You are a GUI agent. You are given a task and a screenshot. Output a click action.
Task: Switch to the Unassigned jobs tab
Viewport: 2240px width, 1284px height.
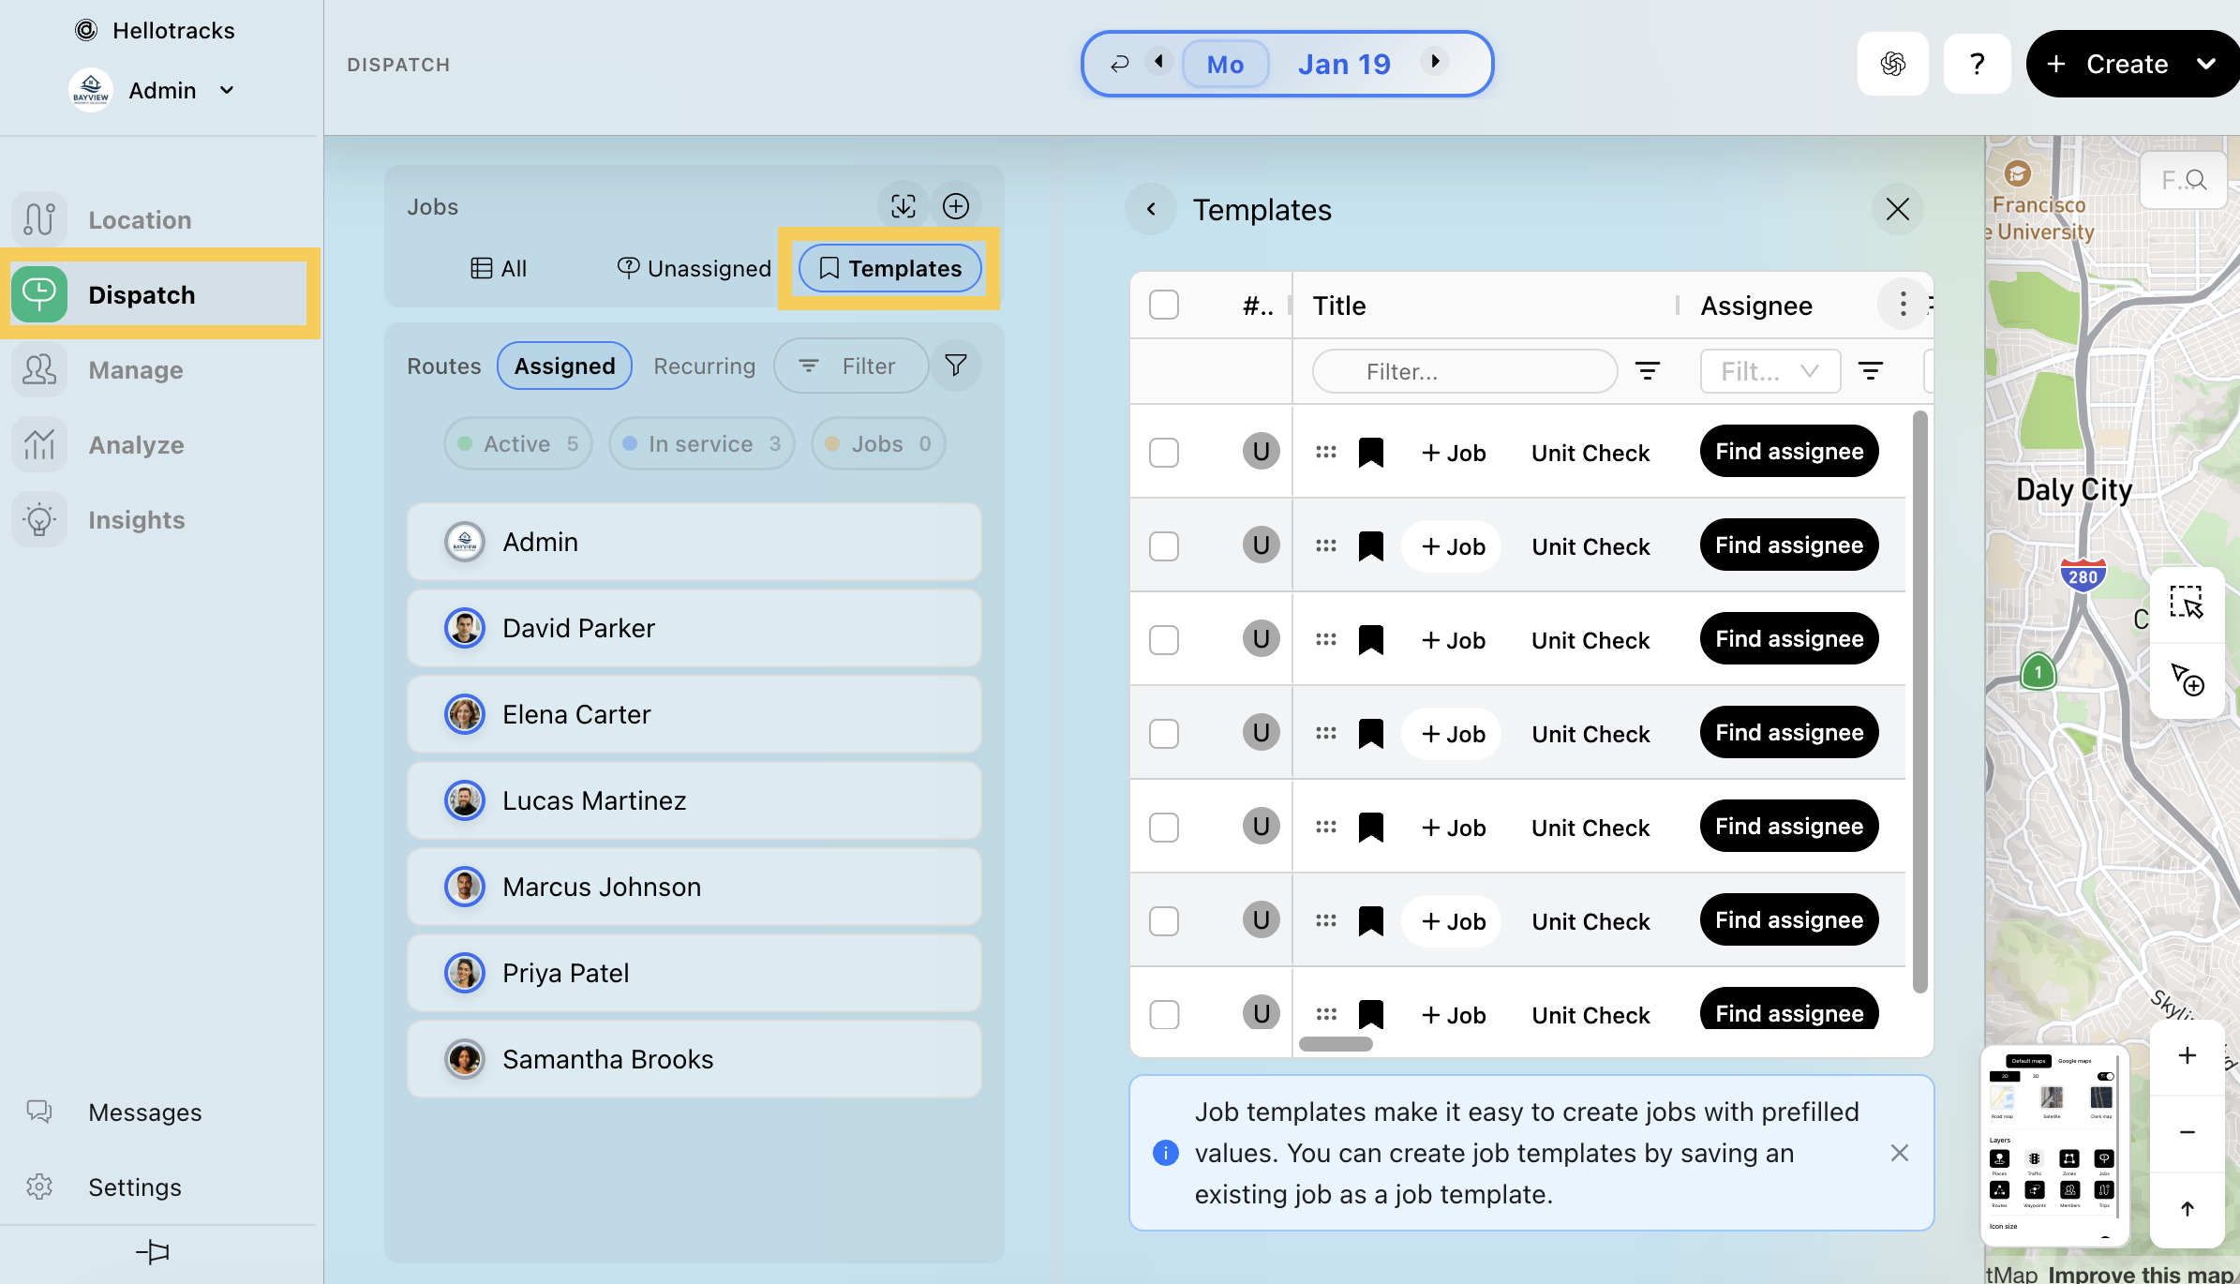[694, 269]
